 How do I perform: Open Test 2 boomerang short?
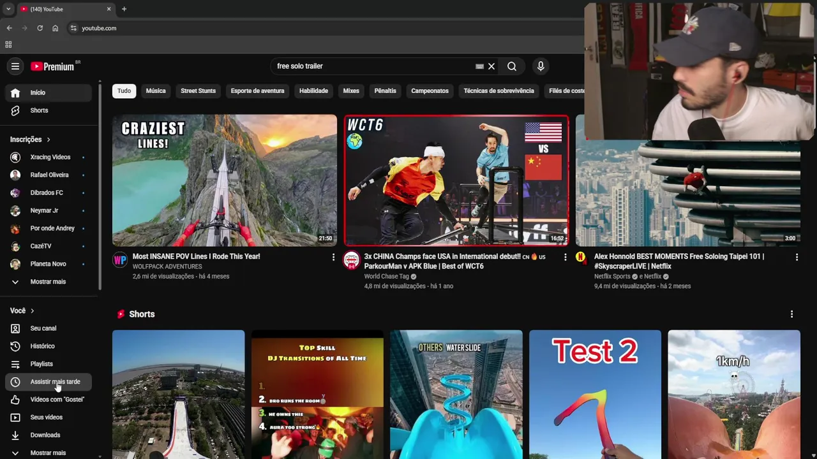coord(595,395)
